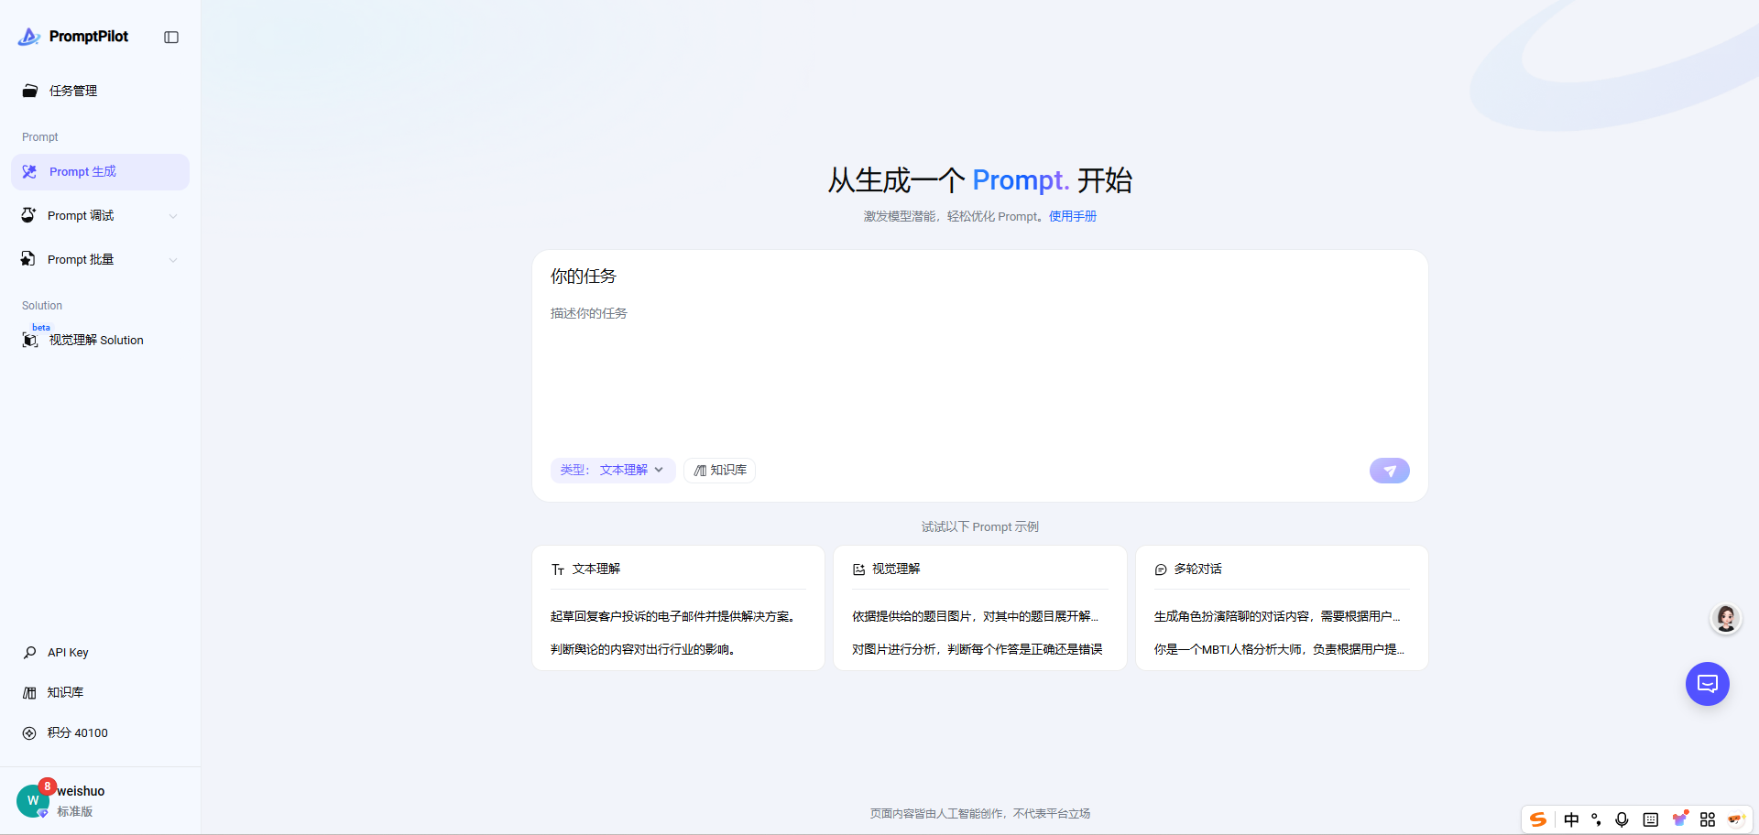This screenshot has height=835, width=1759.
Task: Click the 视觉理解 card image icon
Action: click(x=859, y=569)
